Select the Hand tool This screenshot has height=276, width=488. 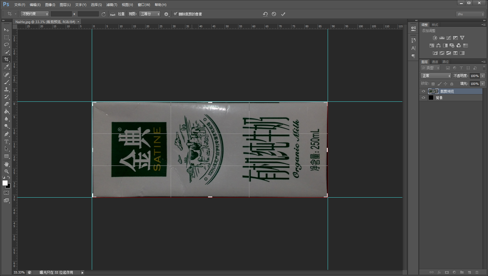6,164
